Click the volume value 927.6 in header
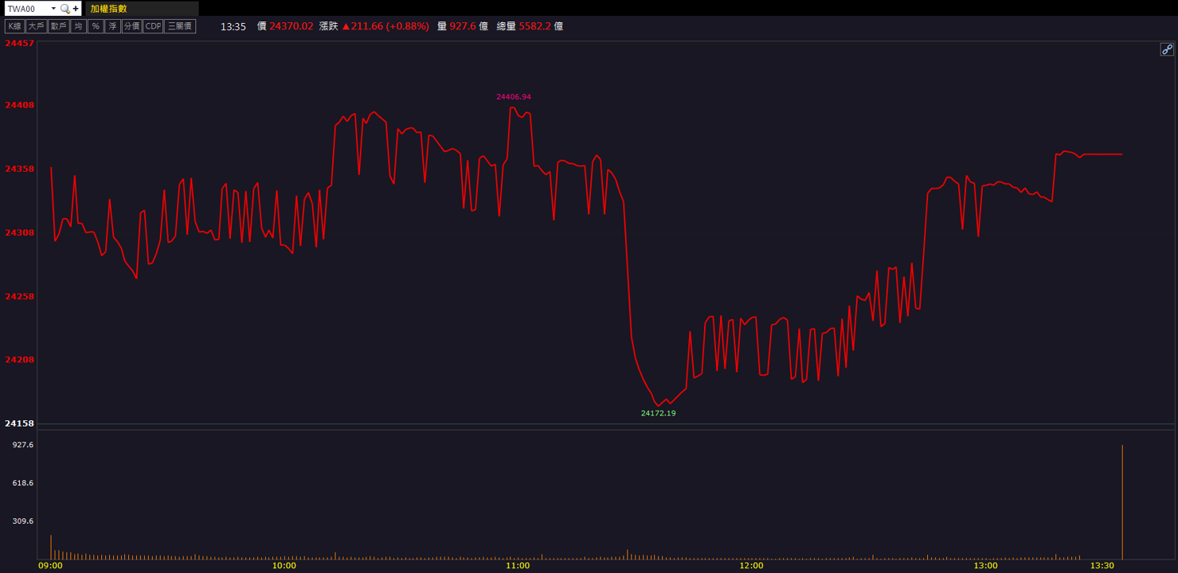This screenshot has height=573, width=1178. (463, 26)
